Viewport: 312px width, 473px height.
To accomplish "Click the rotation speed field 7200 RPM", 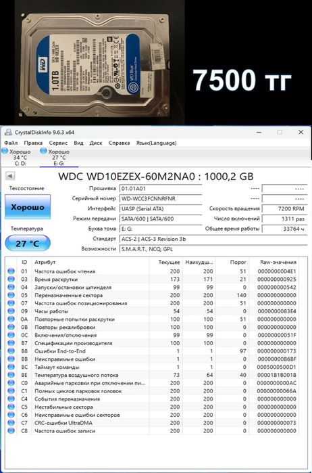I will (284, 208).
